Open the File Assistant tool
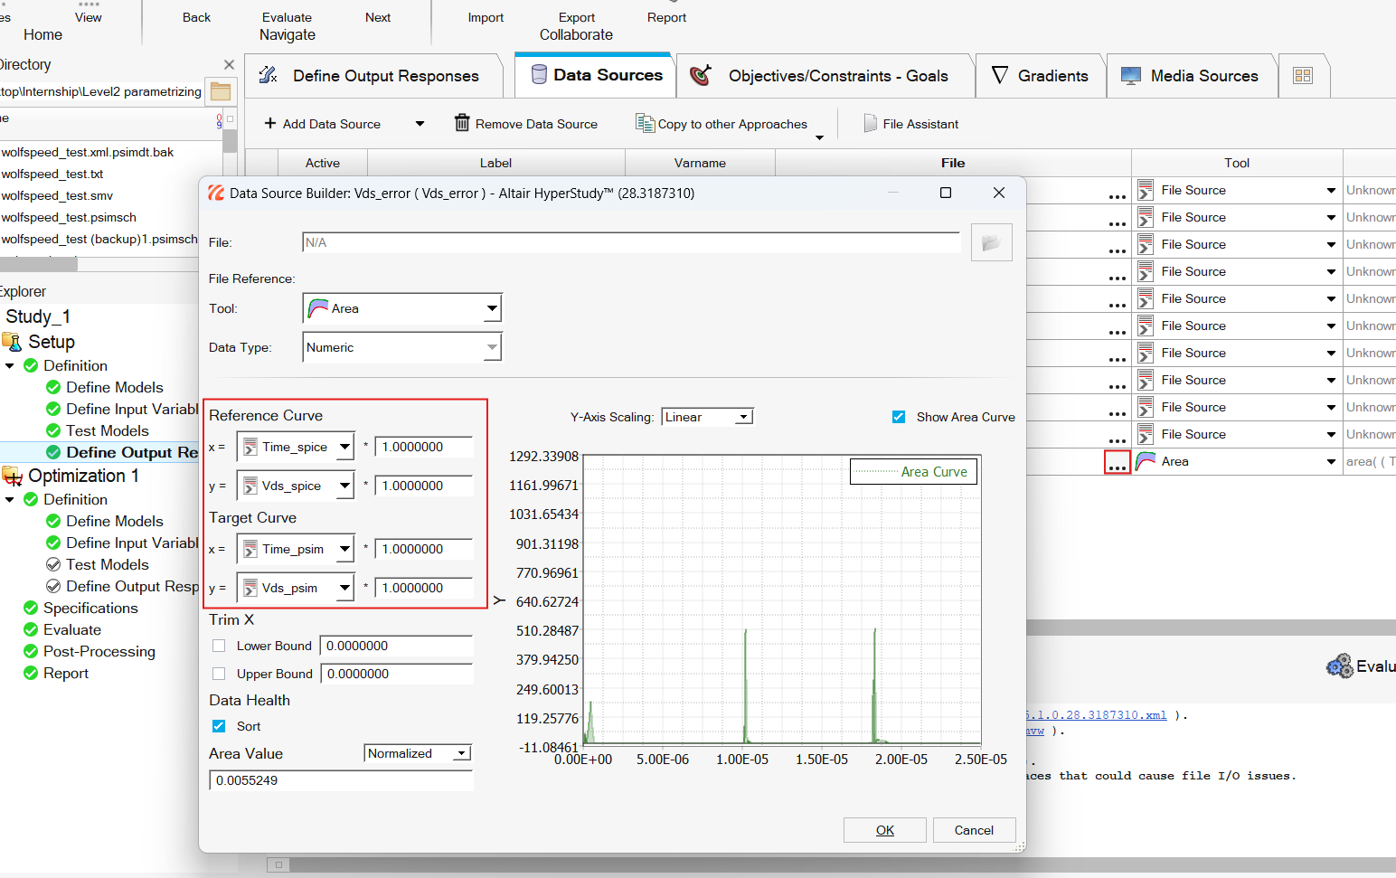This screenshot has height=878, width=1396. [x=910, y=124]
